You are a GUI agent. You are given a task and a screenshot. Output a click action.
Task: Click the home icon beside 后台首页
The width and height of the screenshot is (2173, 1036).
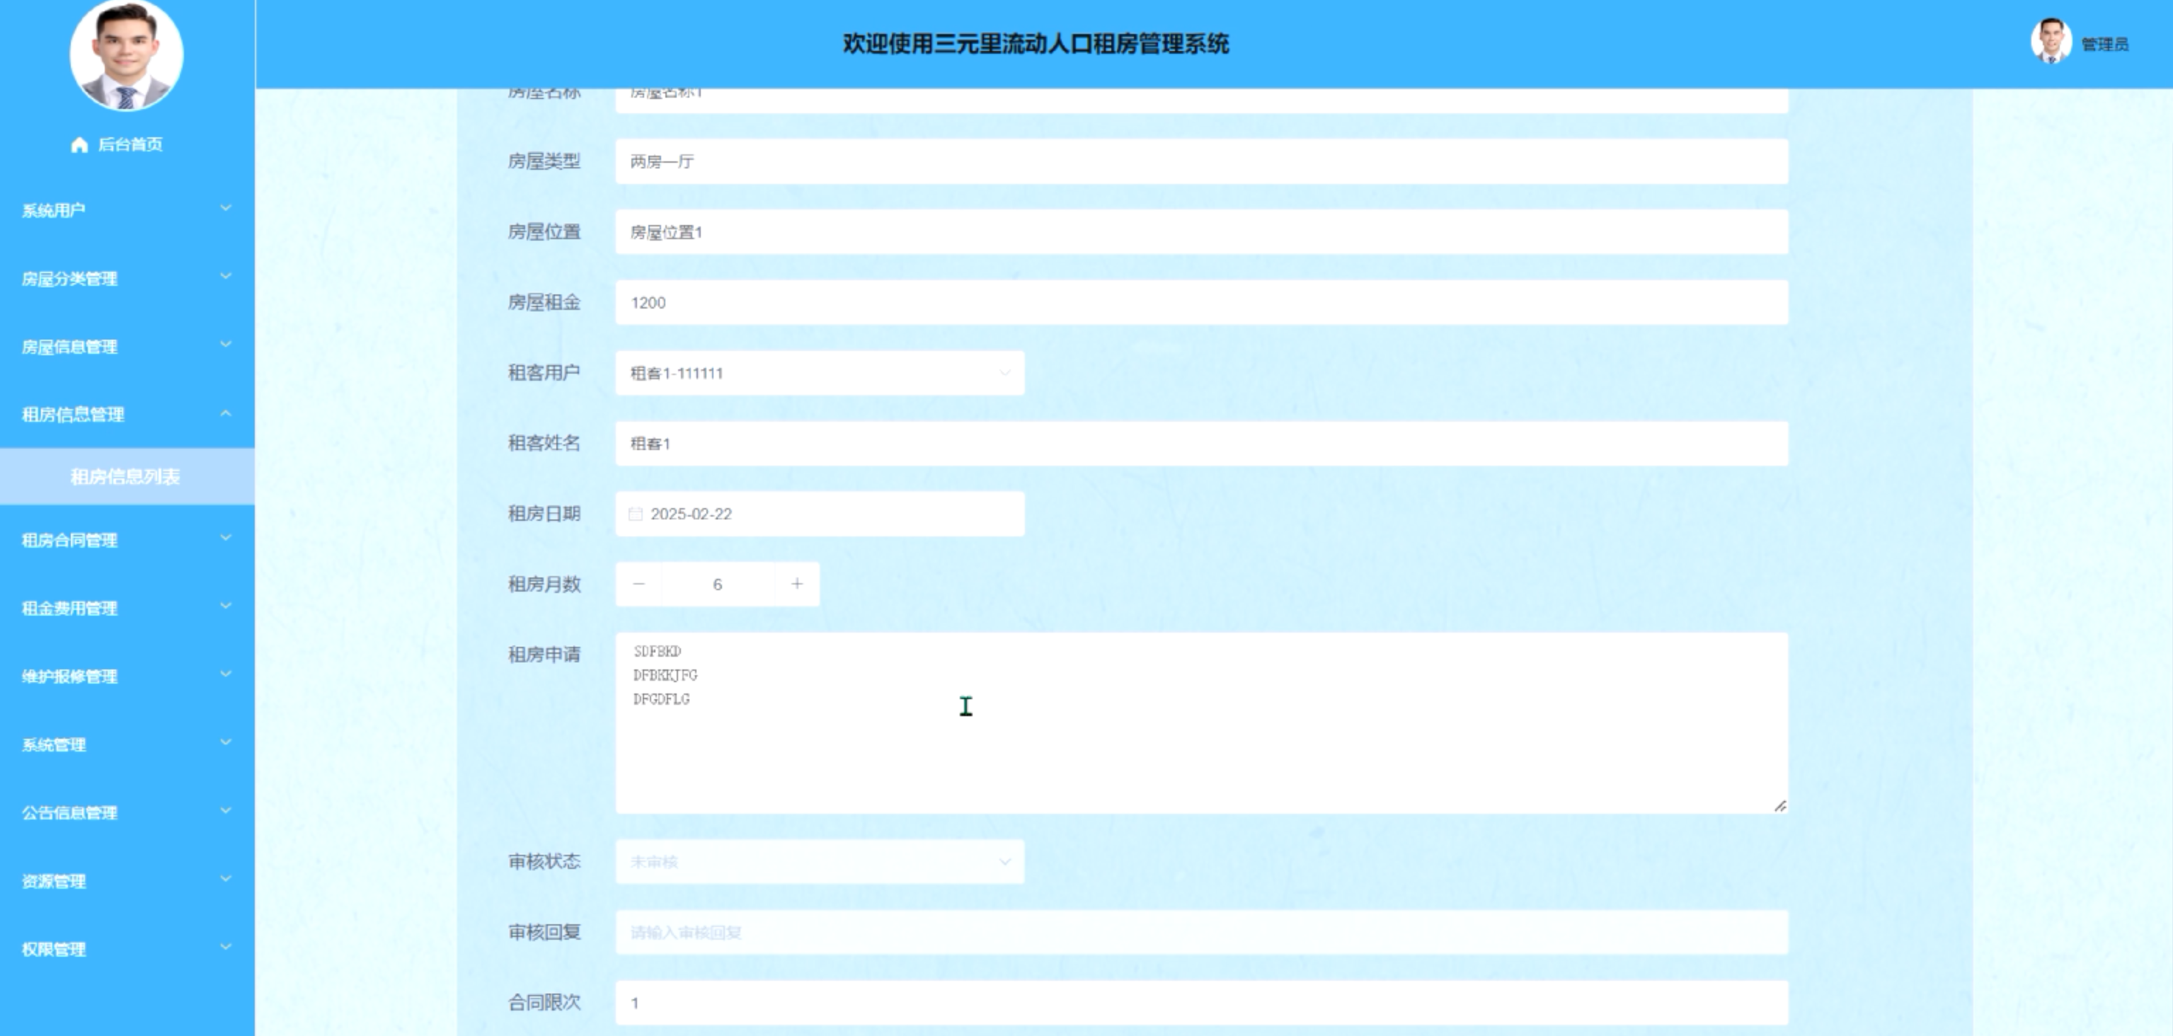(x=79, y=145)
